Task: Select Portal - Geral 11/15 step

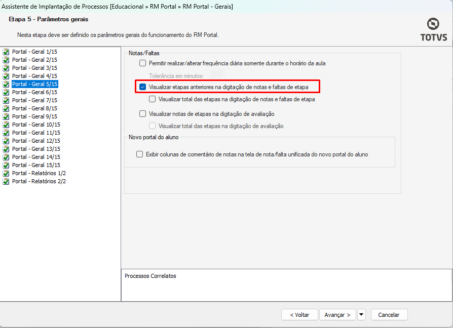Action: point(36,133)
